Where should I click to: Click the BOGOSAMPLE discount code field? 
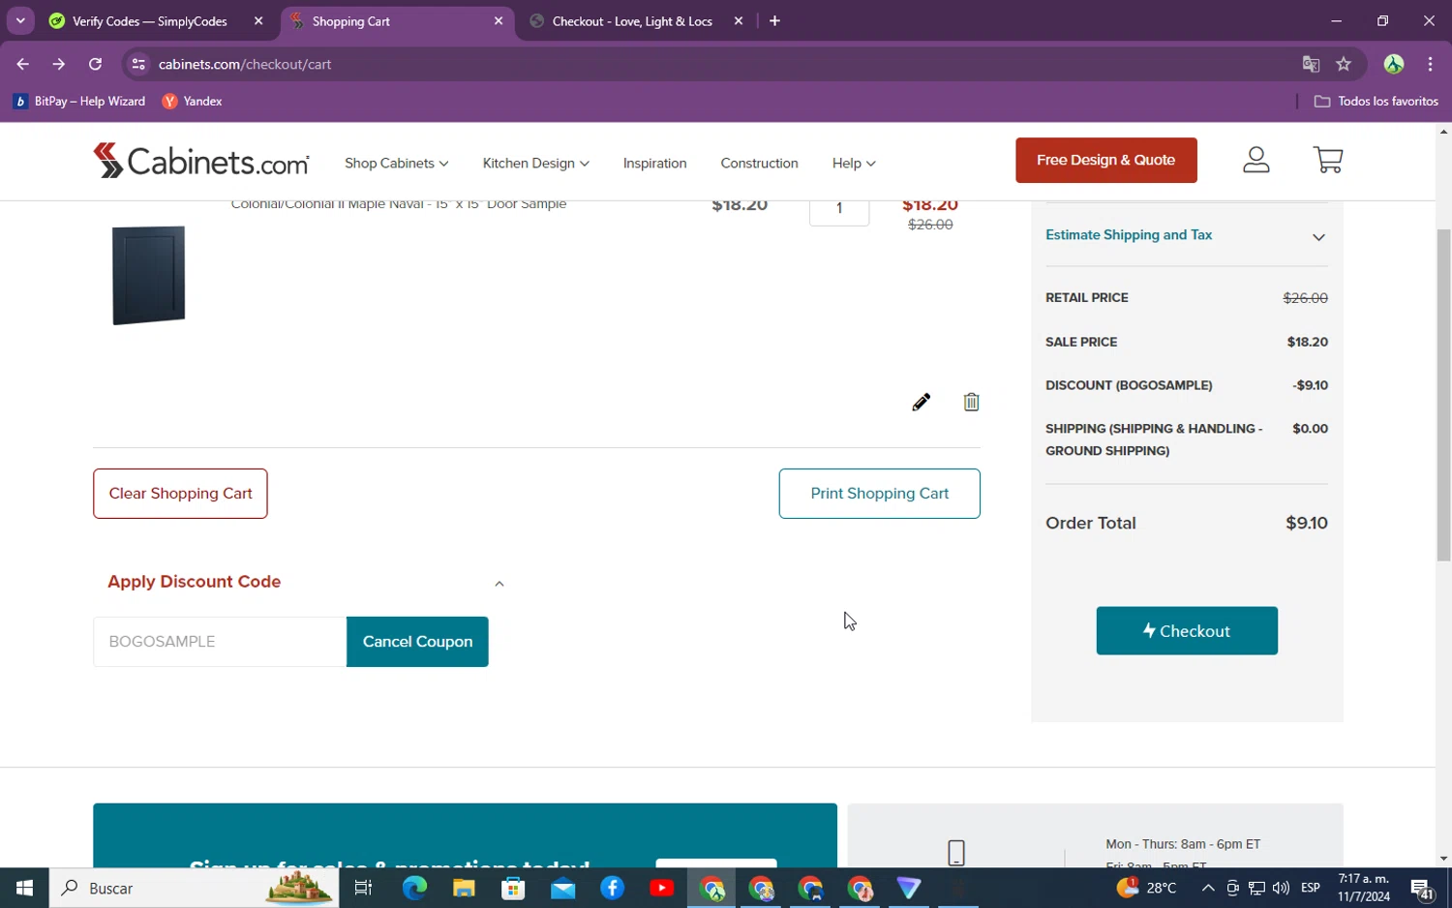coord(220,641)
